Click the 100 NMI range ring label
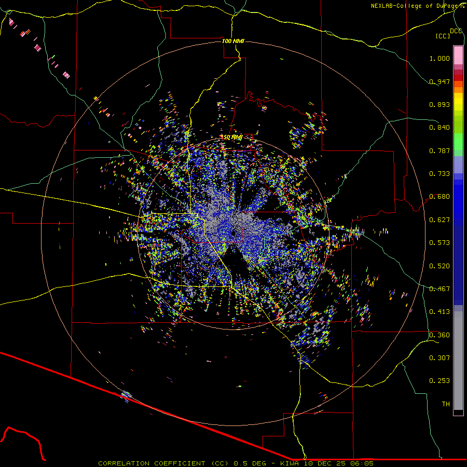The height and width of the screenshot is (467, 467). click(x=233, y=41)
